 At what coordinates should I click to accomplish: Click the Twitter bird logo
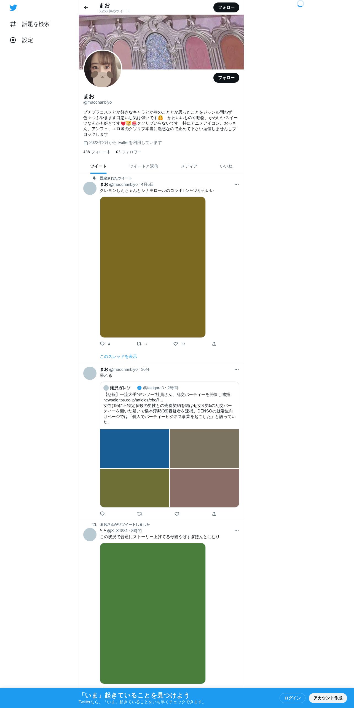13,8
